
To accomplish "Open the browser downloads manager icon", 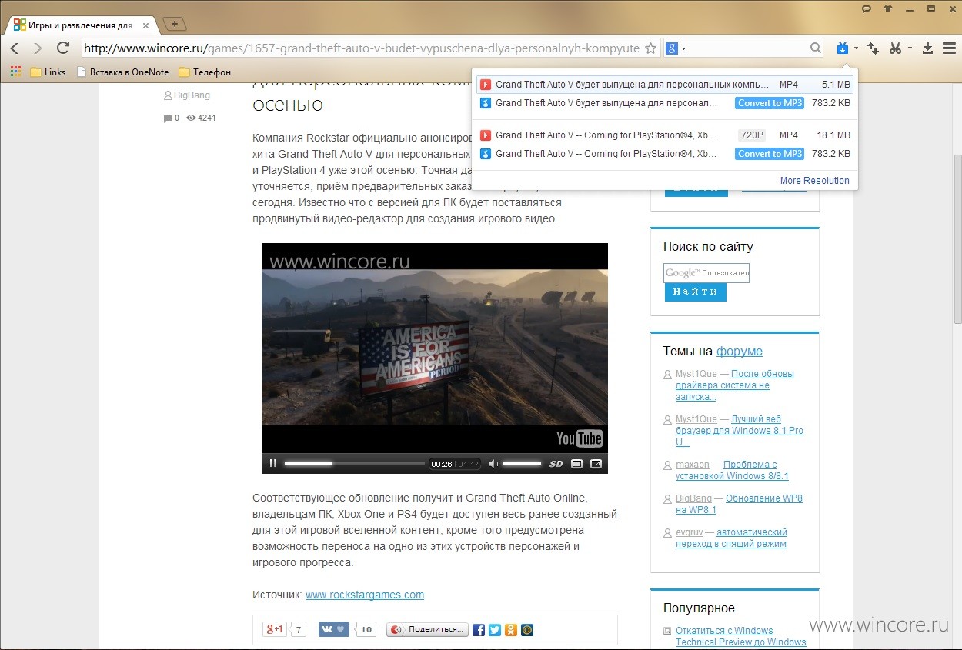I will tap(927, 48).
